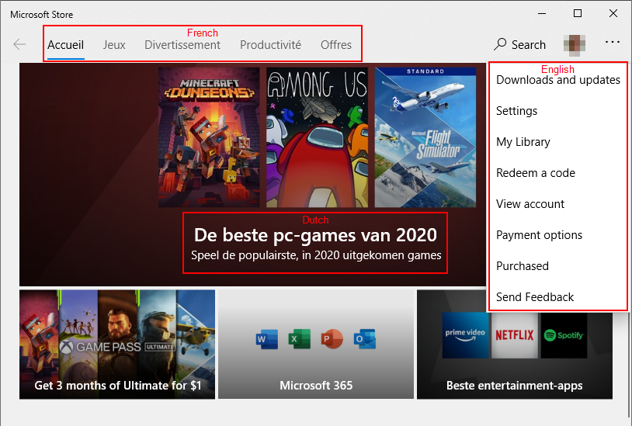Maximize the Microsoft Store window
The width and height of the screenshot is (632, 426).
point(578,14)
